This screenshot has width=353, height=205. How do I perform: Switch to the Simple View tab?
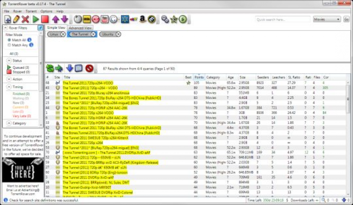click(x=56, y=27)
